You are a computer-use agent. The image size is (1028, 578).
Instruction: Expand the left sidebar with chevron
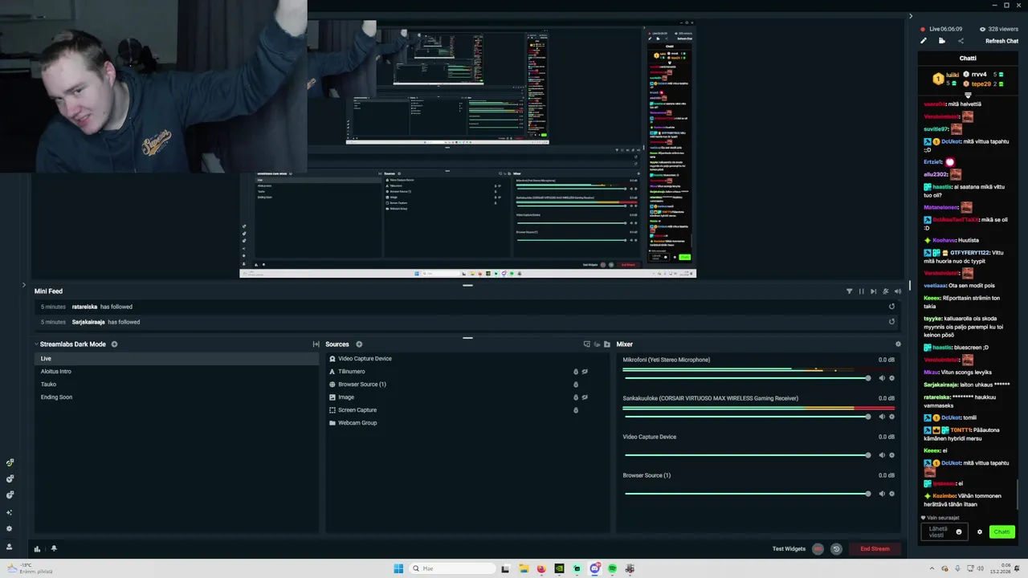[23, 285]
